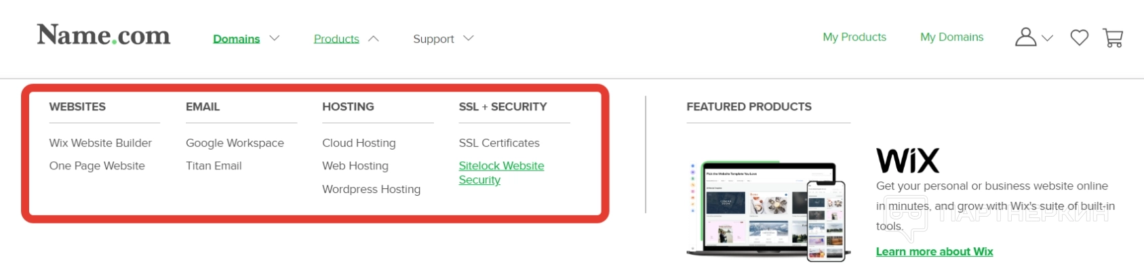Open the wishlist heart icon
The image size is (1144, 279).
click(1079, 38)
